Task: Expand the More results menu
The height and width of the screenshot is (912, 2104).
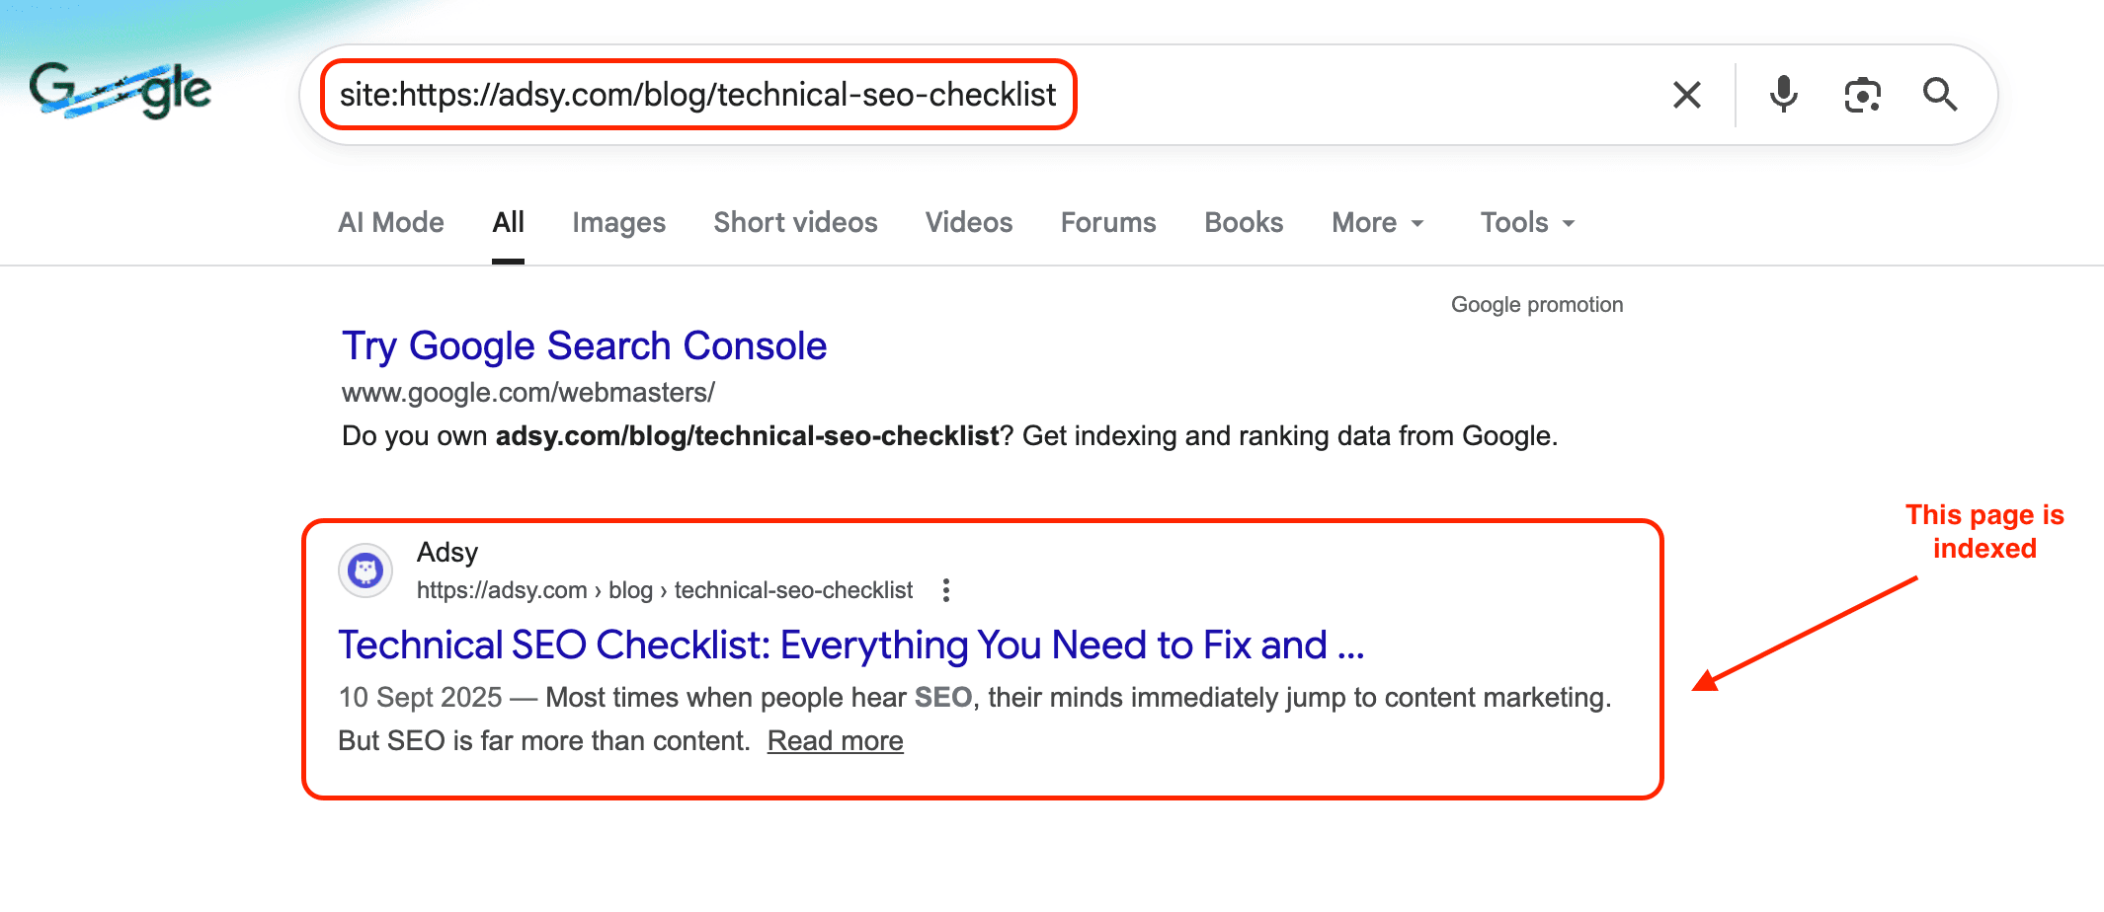Action: [1376, 222]
